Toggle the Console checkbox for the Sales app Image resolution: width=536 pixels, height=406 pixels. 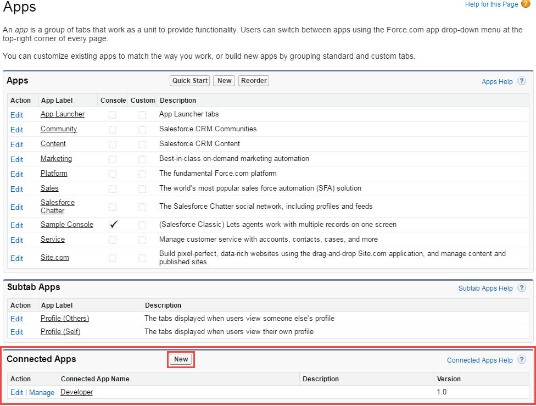coord(113,189)
